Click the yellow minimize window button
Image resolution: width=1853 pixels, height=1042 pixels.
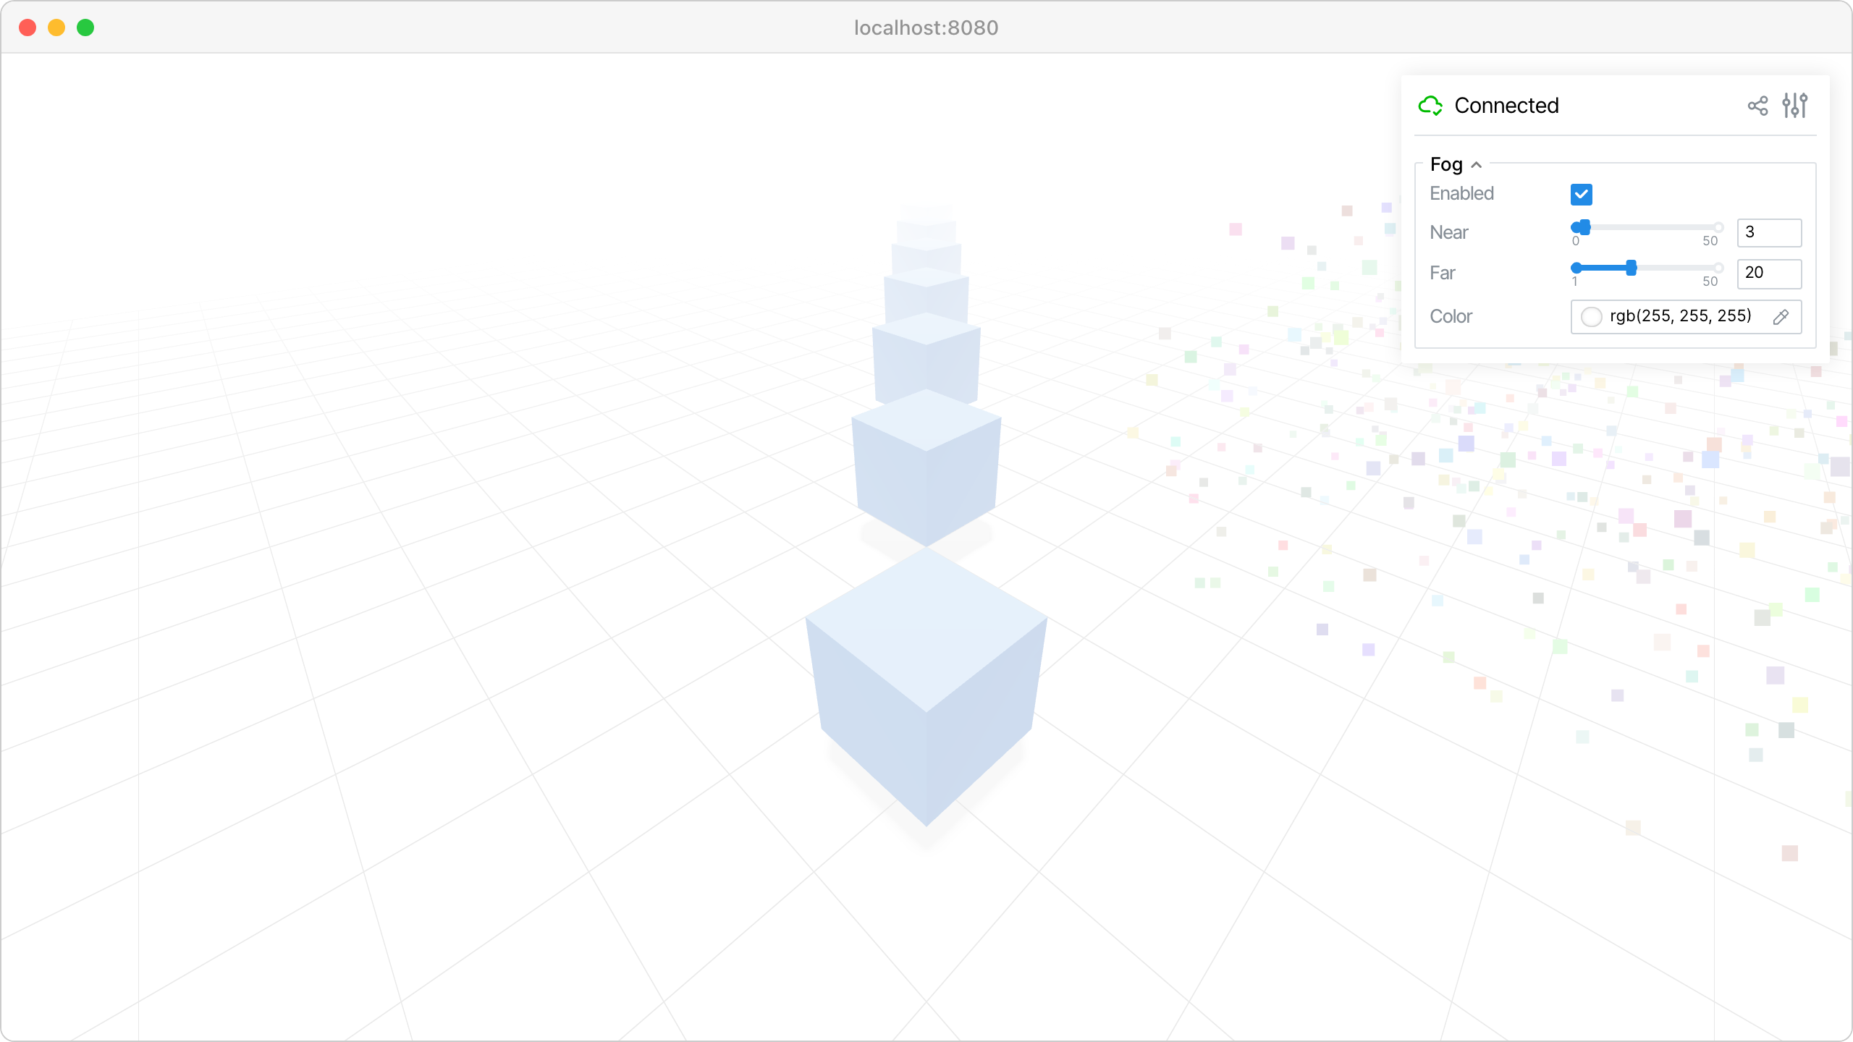coord(56,27)
